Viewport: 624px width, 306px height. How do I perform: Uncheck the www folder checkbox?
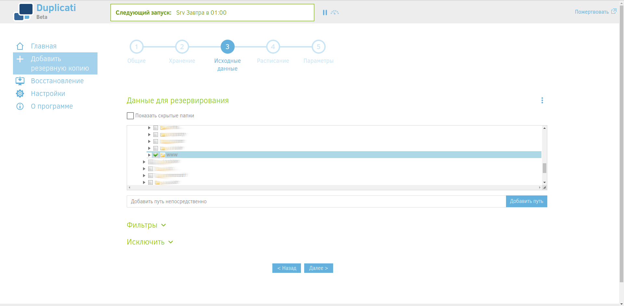click(156, 155)
